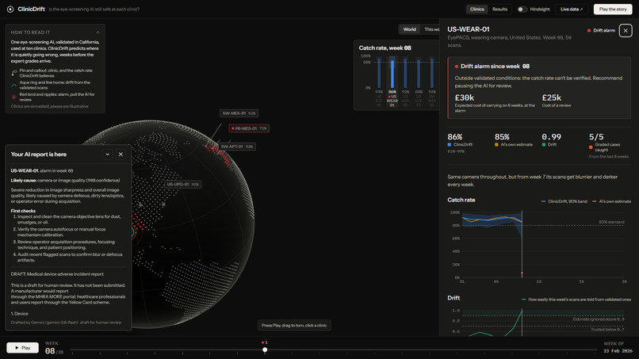Click the DRAFT Medical device adverse incident report text

tap(57, 274)
